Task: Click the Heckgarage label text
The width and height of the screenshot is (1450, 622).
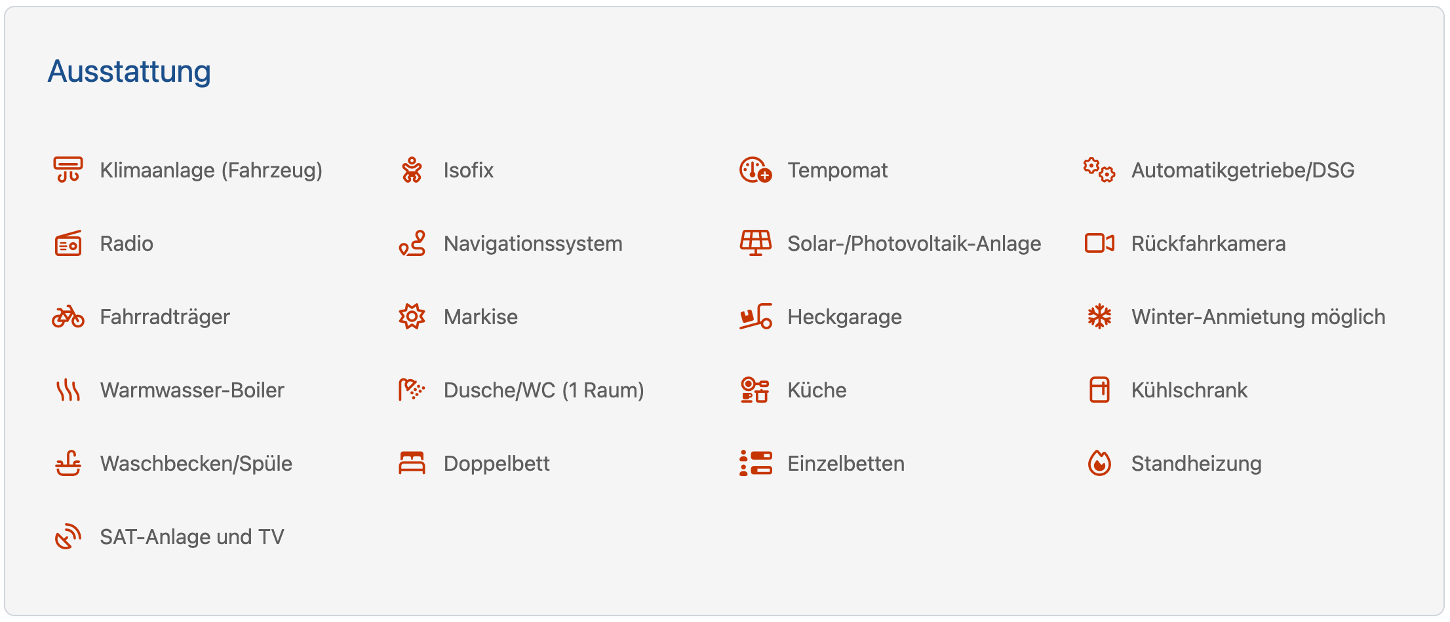Action: [844, 317]
